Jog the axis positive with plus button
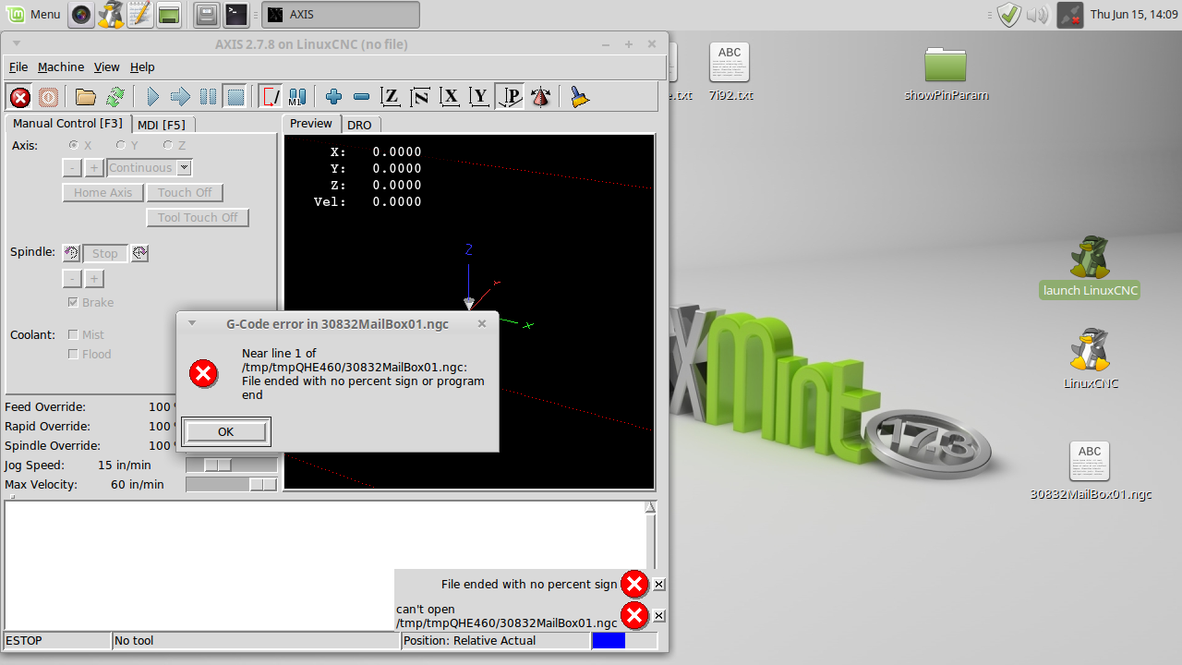The width and height of the screenshot is (1182, 665). (x=94, y=167)
